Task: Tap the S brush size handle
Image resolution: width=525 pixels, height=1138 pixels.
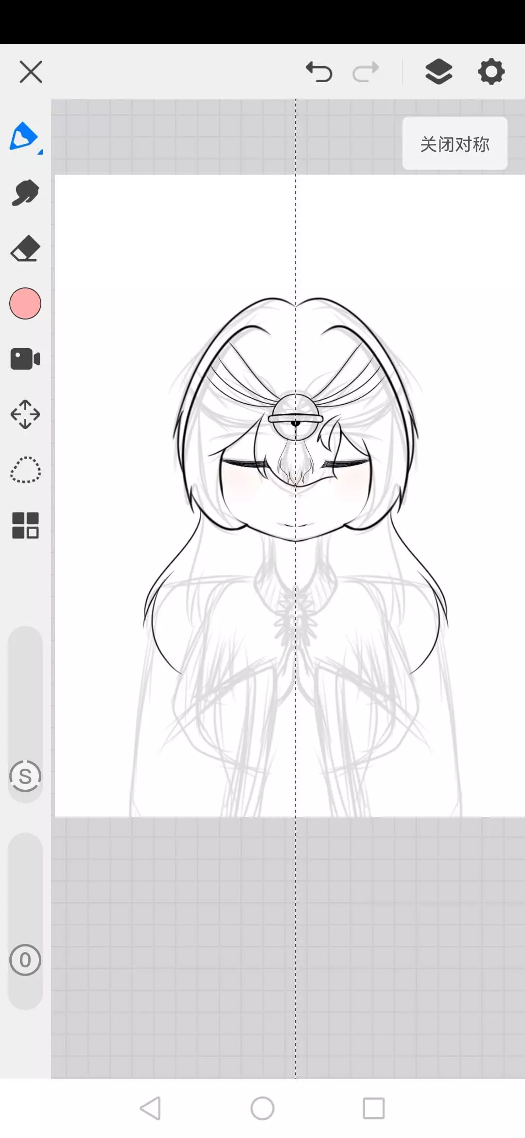Action: point(25,776)
